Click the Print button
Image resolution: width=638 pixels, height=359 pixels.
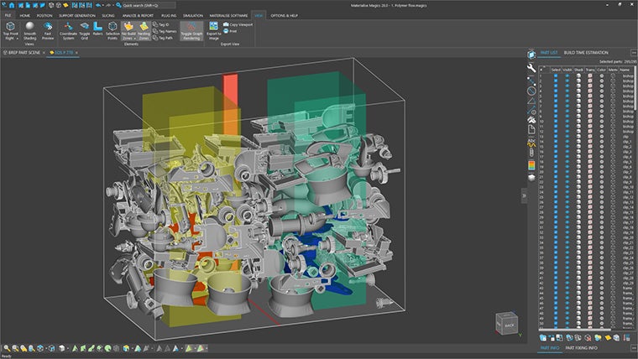coord(231,31)
